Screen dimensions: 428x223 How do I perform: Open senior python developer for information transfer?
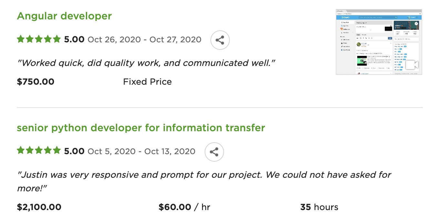(141, 128)
